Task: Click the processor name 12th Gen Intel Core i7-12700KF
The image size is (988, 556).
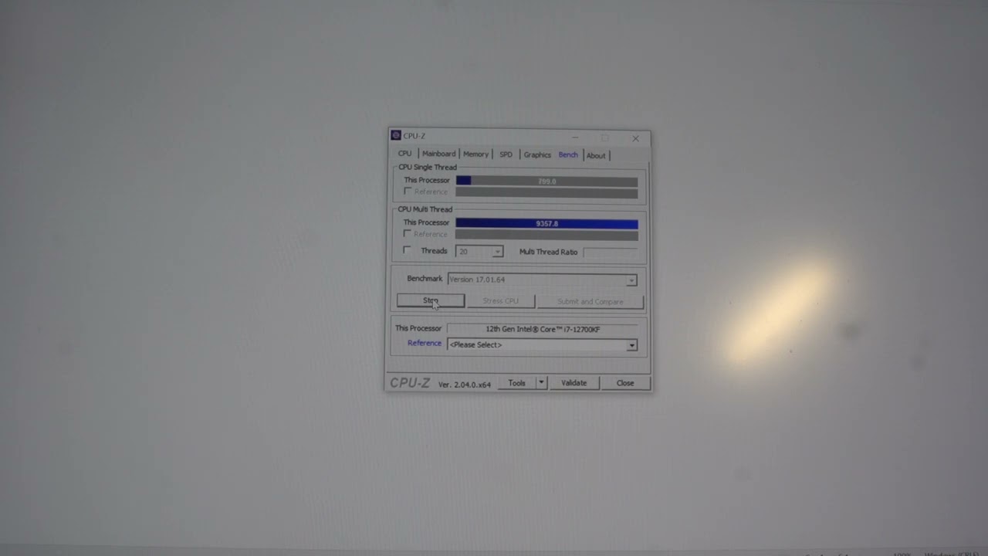Action: tap(543, 329)
